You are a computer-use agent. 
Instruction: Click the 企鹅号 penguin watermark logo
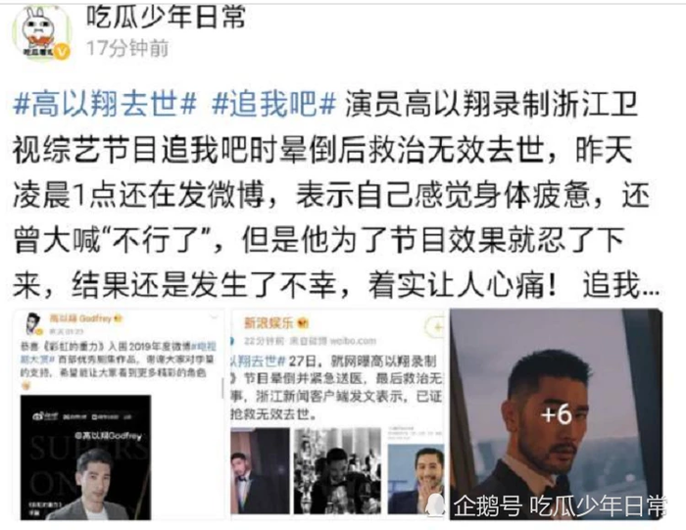pos(434,506)
